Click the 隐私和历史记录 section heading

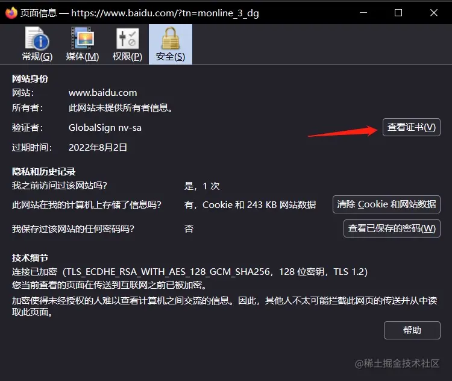(43, 172)
